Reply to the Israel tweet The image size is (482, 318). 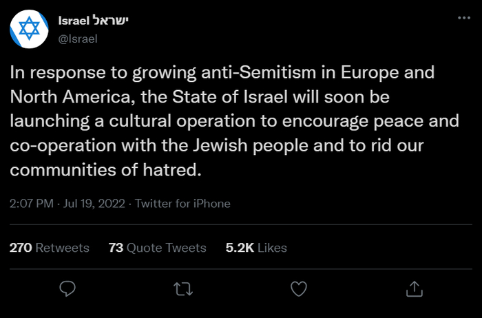[x=67, y=289]
